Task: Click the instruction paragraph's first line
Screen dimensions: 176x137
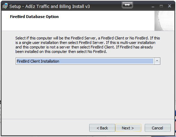Action: coord(87,38)
